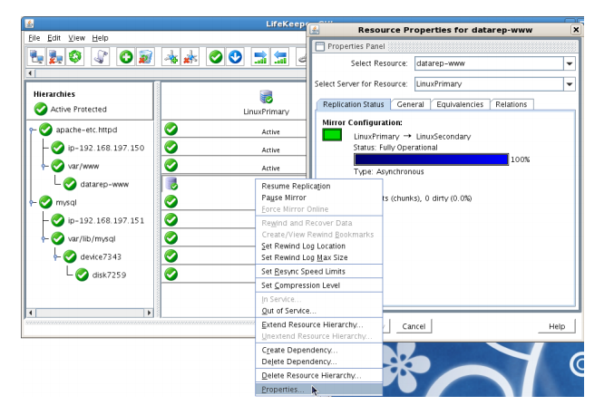614x415 pixels.
Task: Click the status check beside mysql in tree
Action: [x=46, y=202]
